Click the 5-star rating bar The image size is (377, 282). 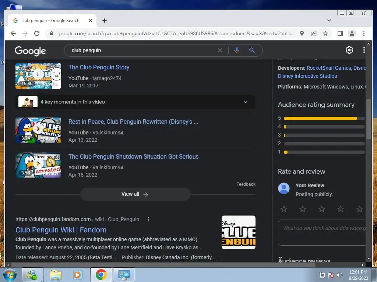(324, 118)
